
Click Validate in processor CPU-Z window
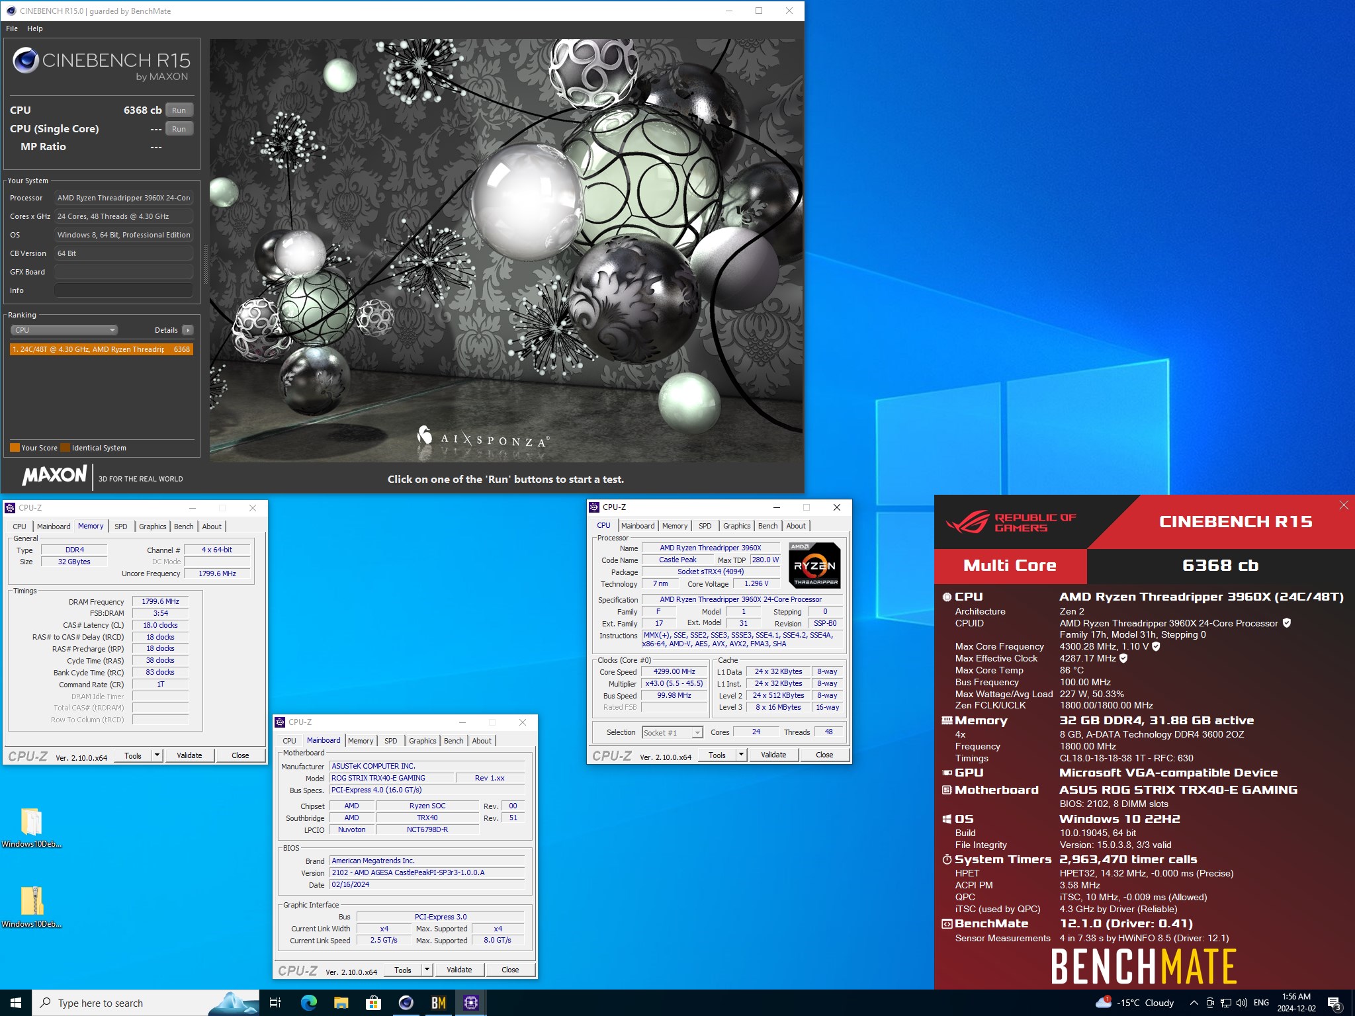(x=773, y=755)
